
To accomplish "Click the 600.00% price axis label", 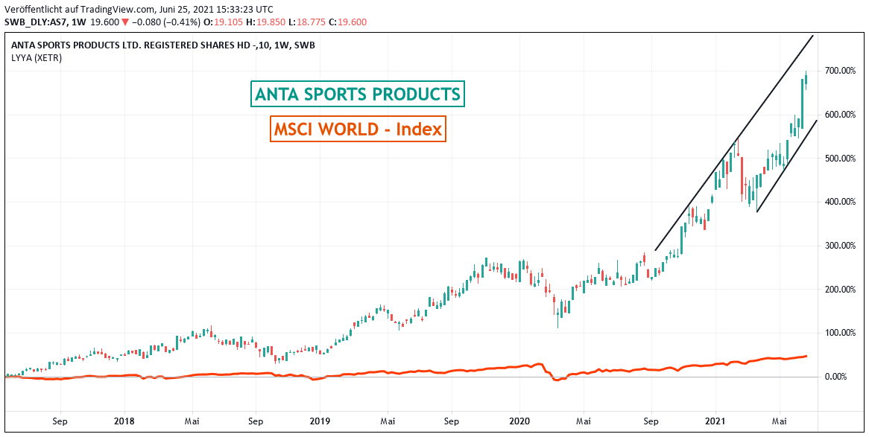I will (840, 115).
